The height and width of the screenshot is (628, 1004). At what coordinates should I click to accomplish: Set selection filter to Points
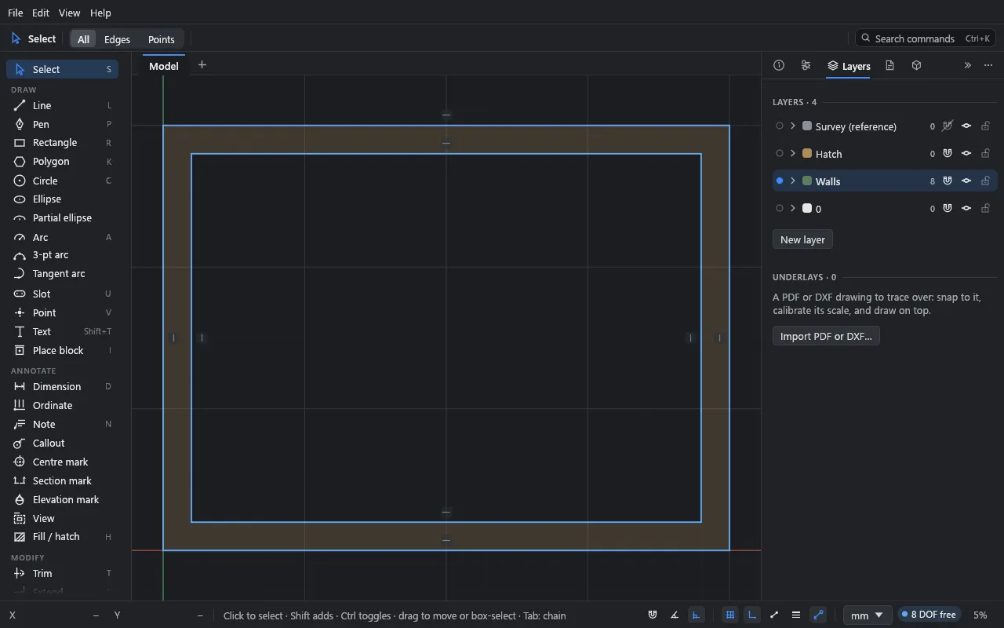[161, 39]
